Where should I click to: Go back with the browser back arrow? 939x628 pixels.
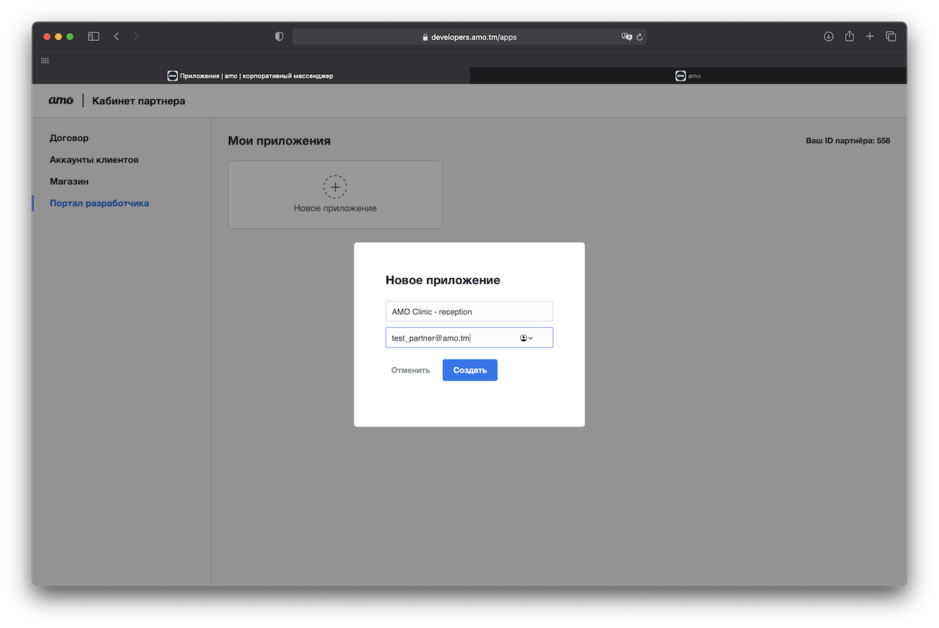tap(116, 37)
